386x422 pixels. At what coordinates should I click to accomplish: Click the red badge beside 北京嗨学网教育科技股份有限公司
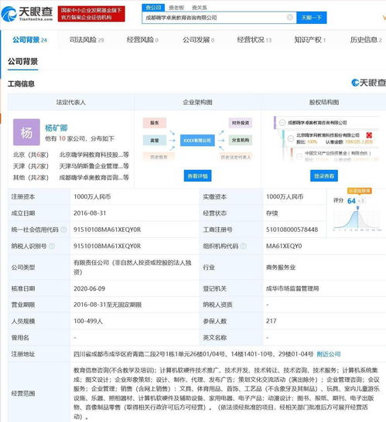[369, 135]
